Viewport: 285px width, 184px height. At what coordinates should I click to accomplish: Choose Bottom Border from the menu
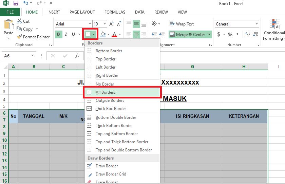coord(122,51)
